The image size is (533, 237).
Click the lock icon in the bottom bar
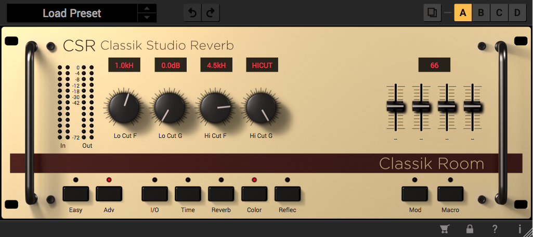tap(470, 229)
